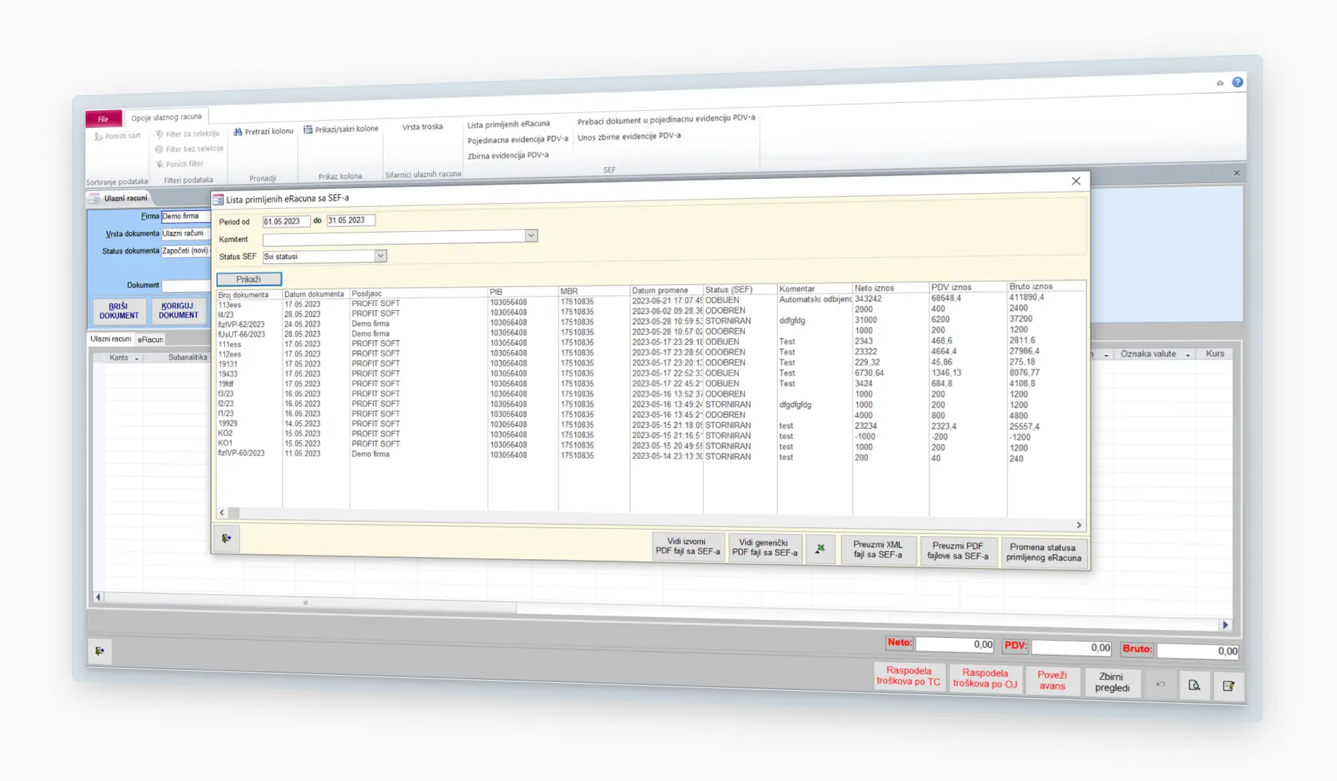Click the edit note icon at bottom right
Viewport: 1337px width, 781px height.
pos(1228,686)
